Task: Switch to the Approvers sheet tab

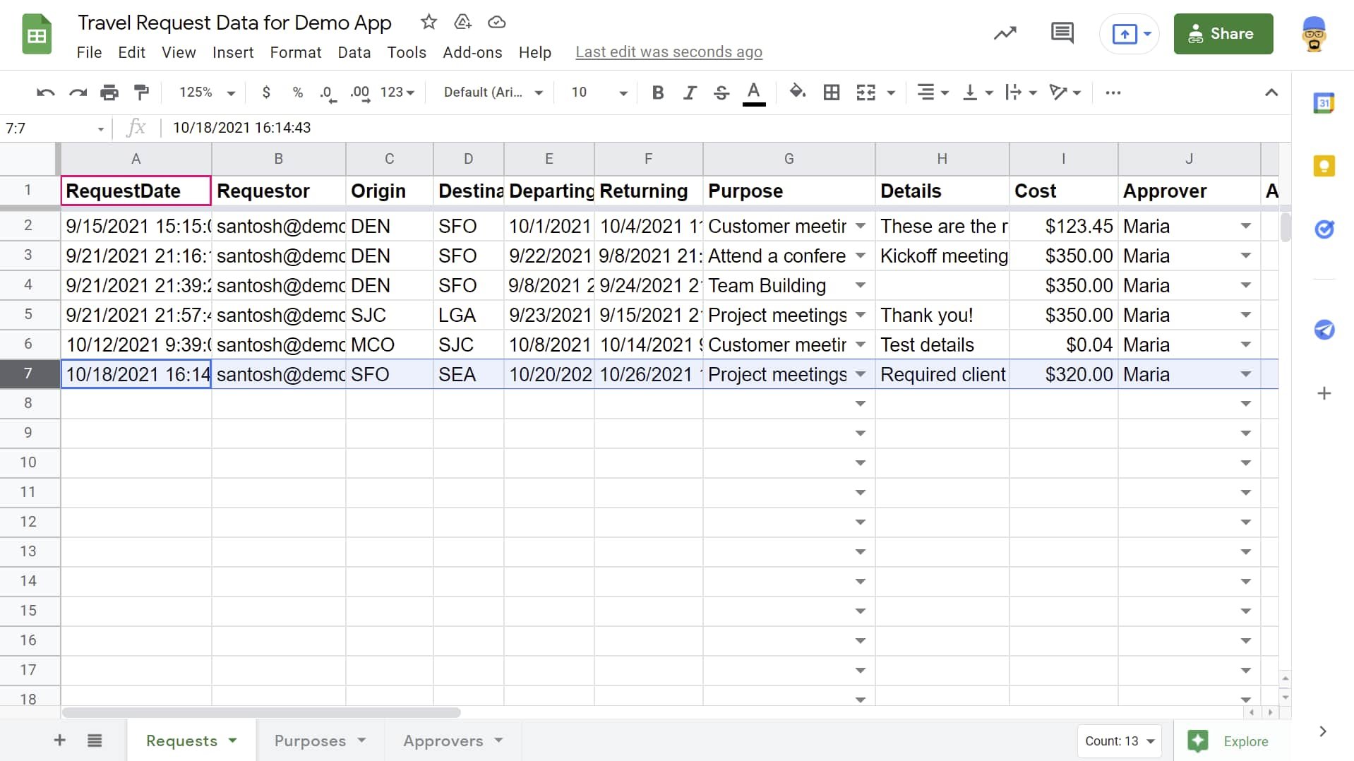Action: point(453,741)
